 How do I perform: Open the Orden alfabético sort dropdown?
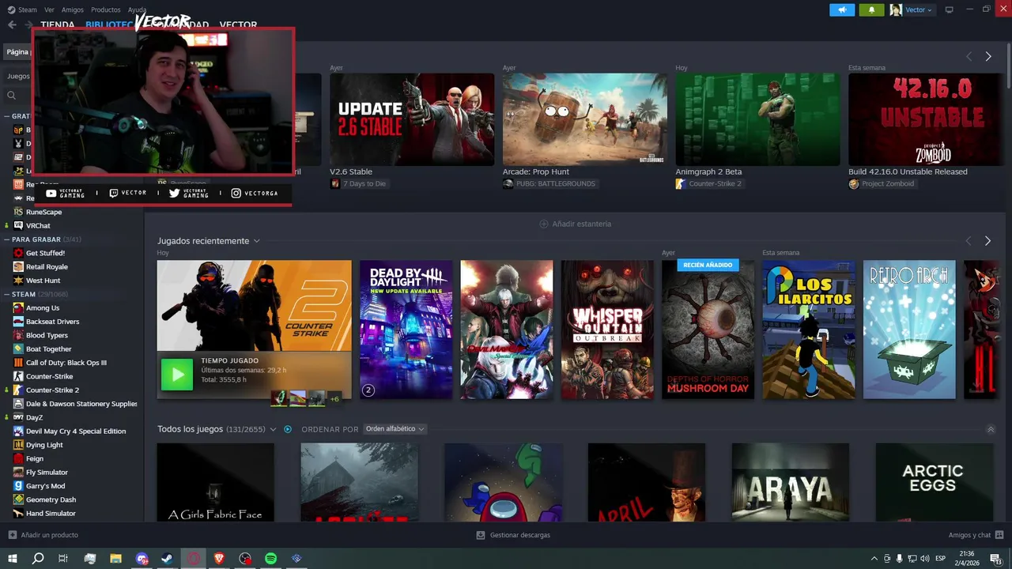pyautogui.click(x=395, y=429)
